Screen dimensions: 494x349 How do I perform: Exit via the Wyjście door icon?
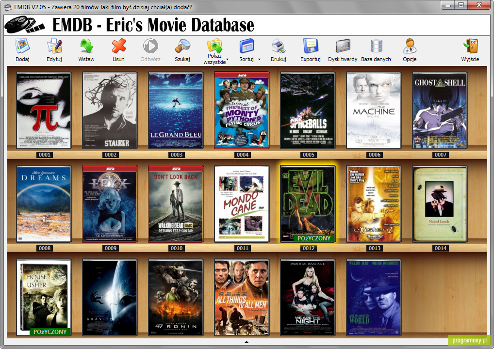(x=470, y=46)
